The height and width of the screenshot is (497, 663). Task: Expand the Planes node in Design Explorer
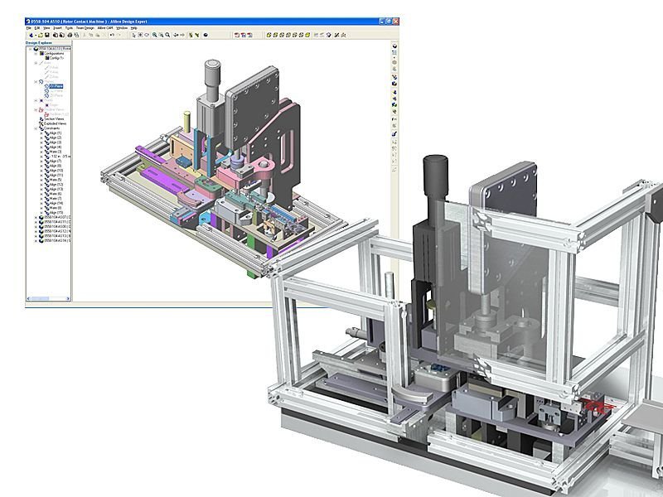(36, 82)
